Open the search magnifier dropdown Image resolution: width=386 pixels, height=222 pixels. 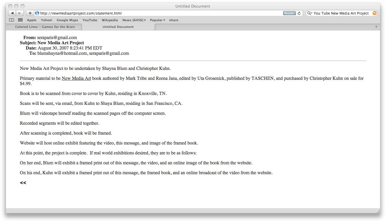coord(310,13)
